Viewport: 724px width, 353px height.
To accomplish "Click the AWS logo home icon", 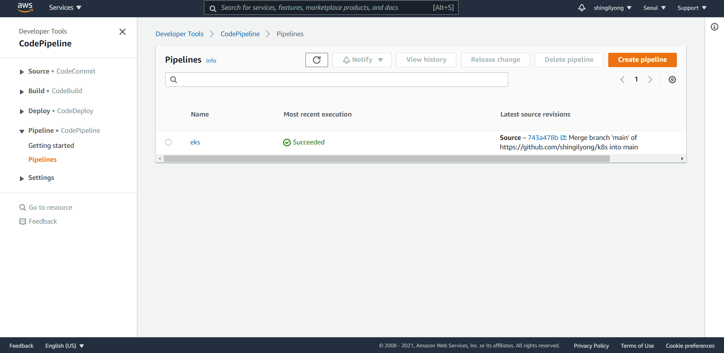I will tap(25, 8).
